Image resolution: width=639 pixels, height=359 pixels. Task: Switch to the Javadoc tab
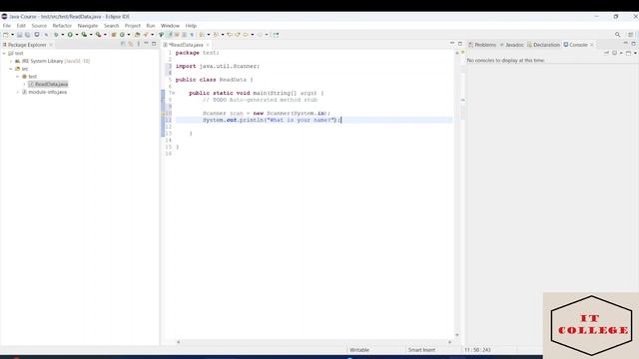(x=511, y=45)
